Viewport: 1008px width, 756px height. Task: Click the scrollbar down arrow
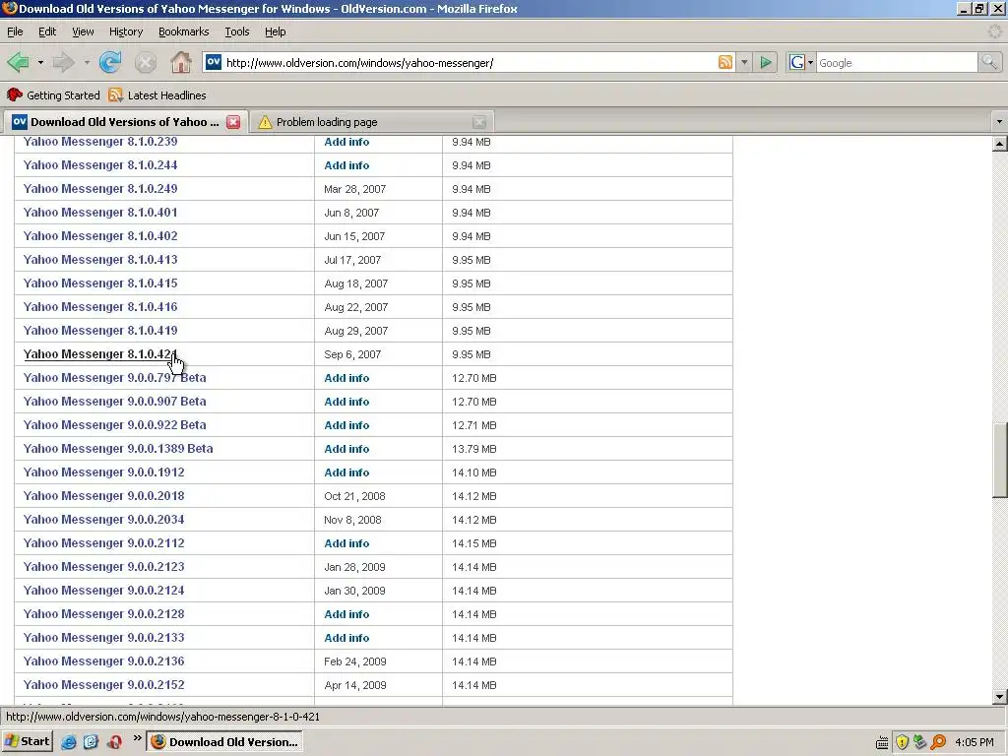999,696
